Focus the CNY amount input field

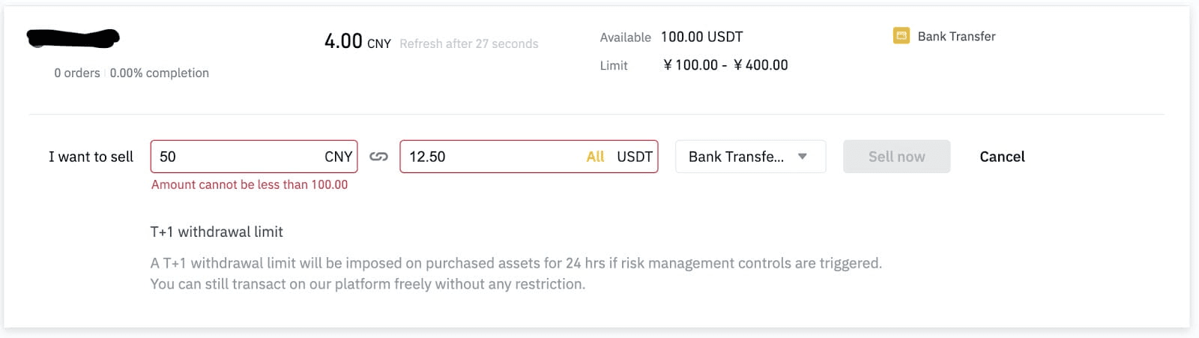coord(254,157)
